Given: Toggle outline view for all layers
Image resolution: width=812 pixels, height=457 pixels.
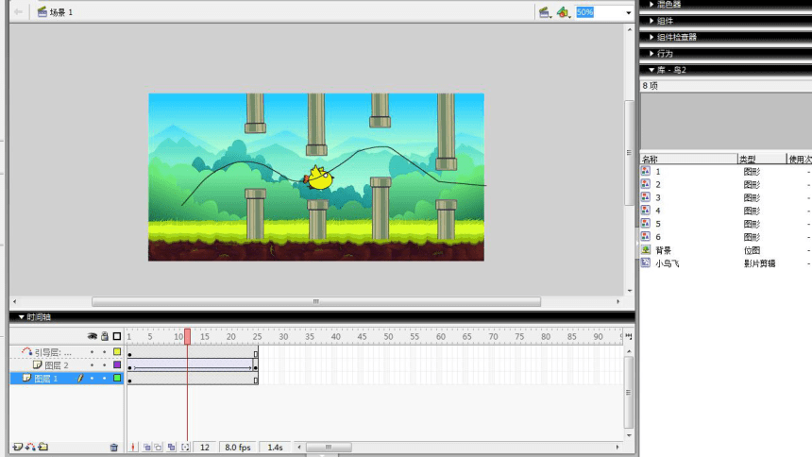Looking at the screenshot, I should pyautogui.click(x=117, y=336).
